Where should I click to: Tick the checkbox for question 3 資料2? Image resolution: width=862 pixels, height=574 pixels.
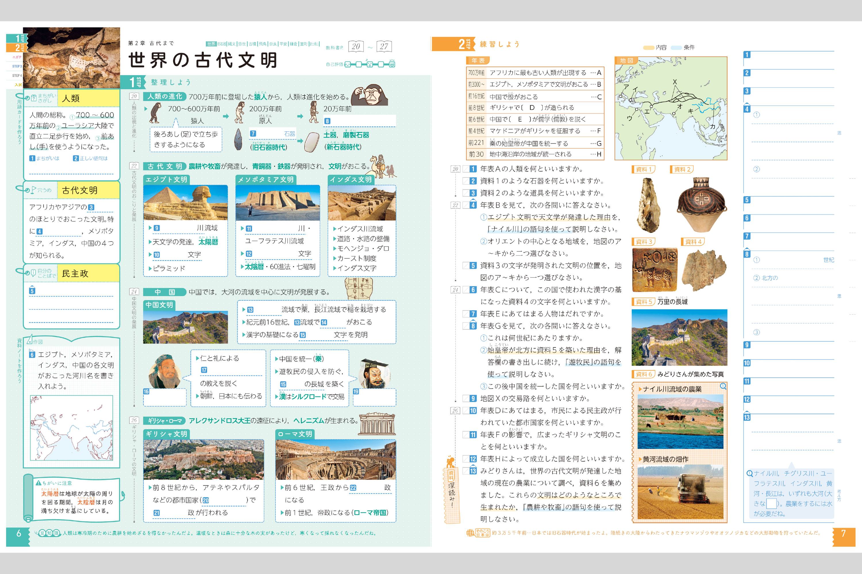click(x=466, y=193)
